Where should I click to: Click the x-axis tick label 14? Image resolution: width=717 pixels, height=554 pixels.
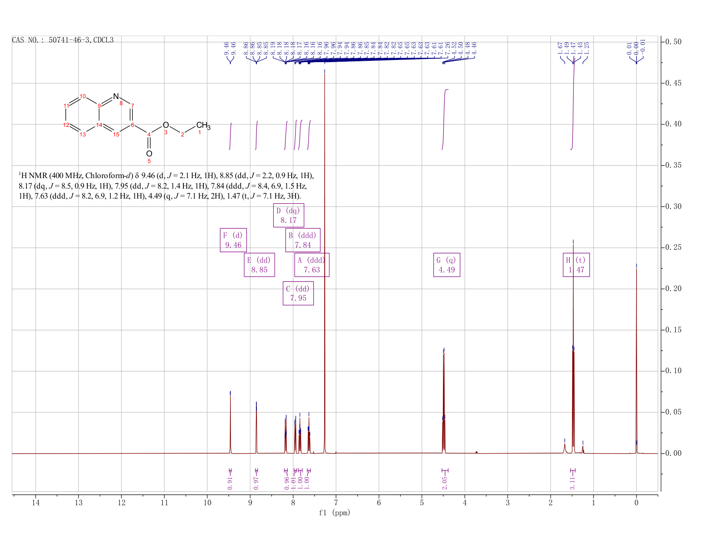(x=36, y=503)
